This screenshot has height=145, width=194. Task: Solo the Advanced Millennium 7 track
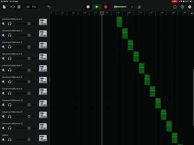(10, 70)
